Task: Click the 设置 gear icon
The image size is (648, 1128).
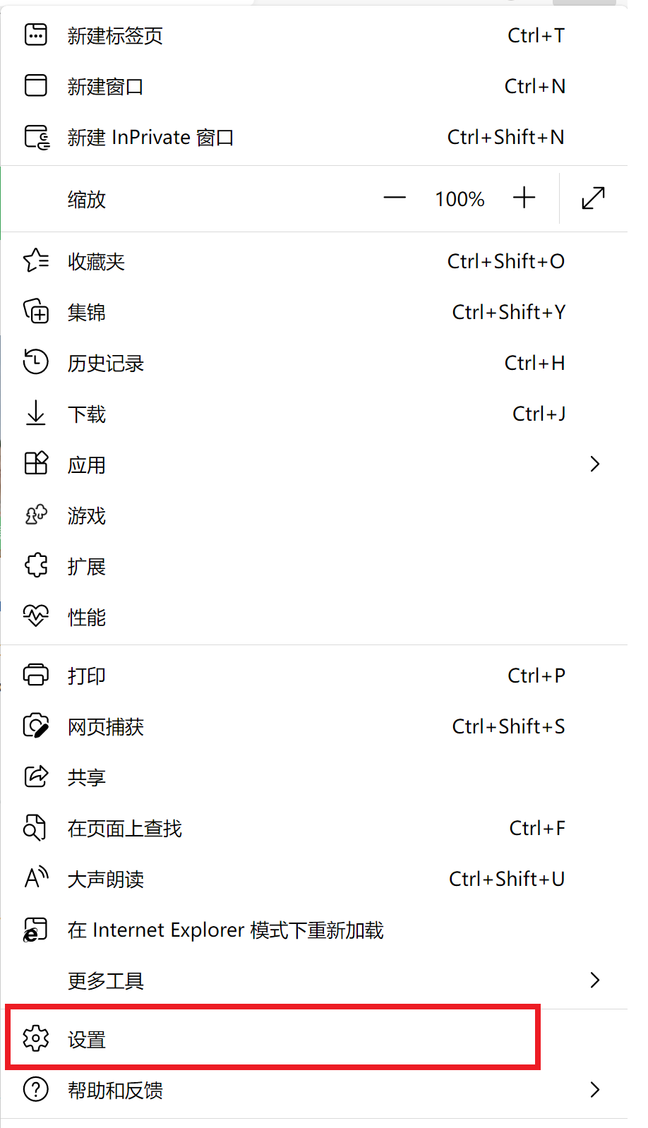Action: pyautogui.click(x=35, y=1039)
